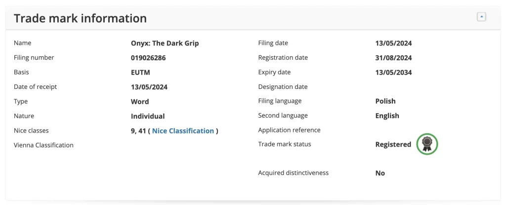Click the Word type value

[140, 101]
